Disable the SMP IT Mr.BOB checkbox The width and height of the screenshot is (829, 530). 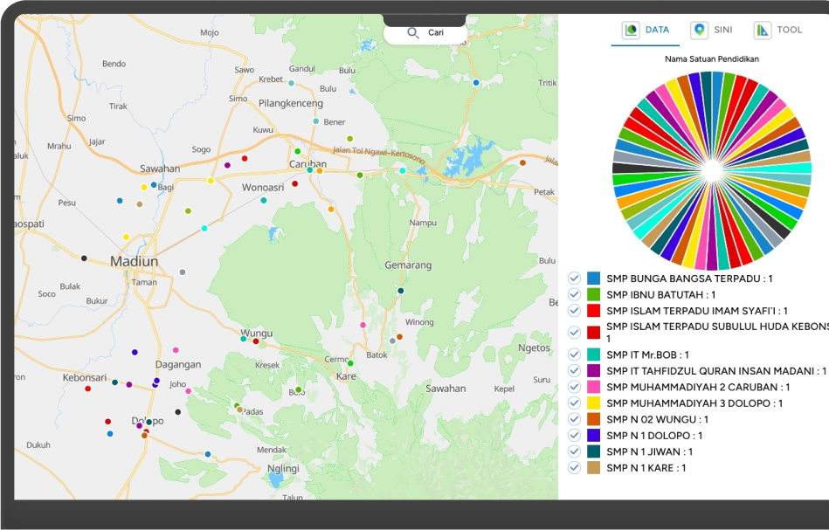(x=574, y=354)
